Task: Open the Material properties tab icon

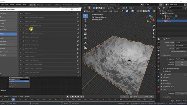Action: pyautogui.click(x=158, y=87)
